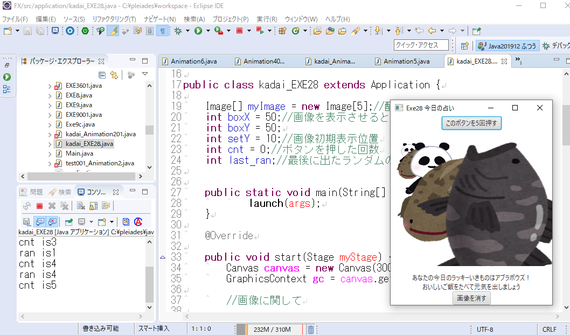Viewport: 570px width, 335px height.
Task: Pin the console view
Action: (x=68, y=221)
